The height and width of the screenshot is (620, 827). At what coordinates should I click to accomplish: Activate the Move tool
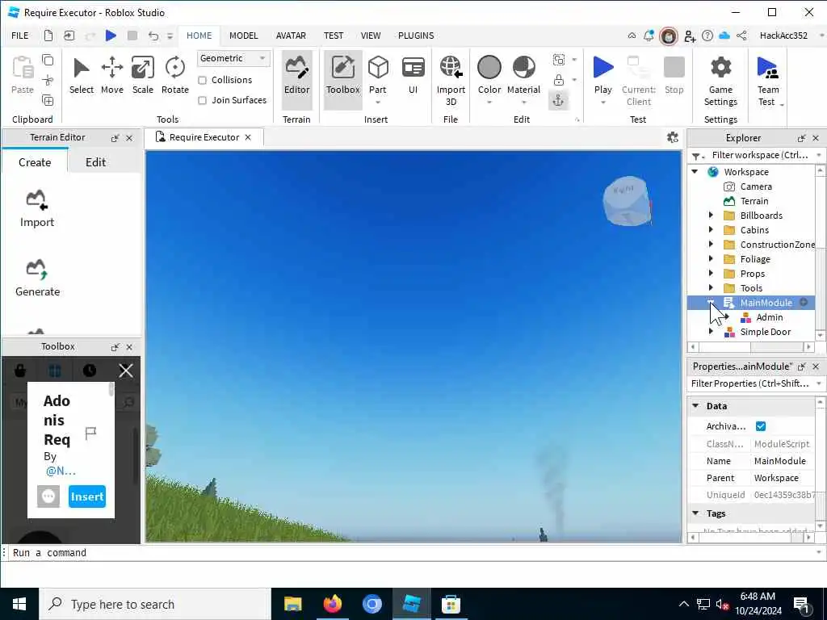[111, 75]
